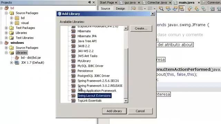Click the JAXB 2.2 library icon
Viewport: 221px width, 124px height.
(74, 46)
